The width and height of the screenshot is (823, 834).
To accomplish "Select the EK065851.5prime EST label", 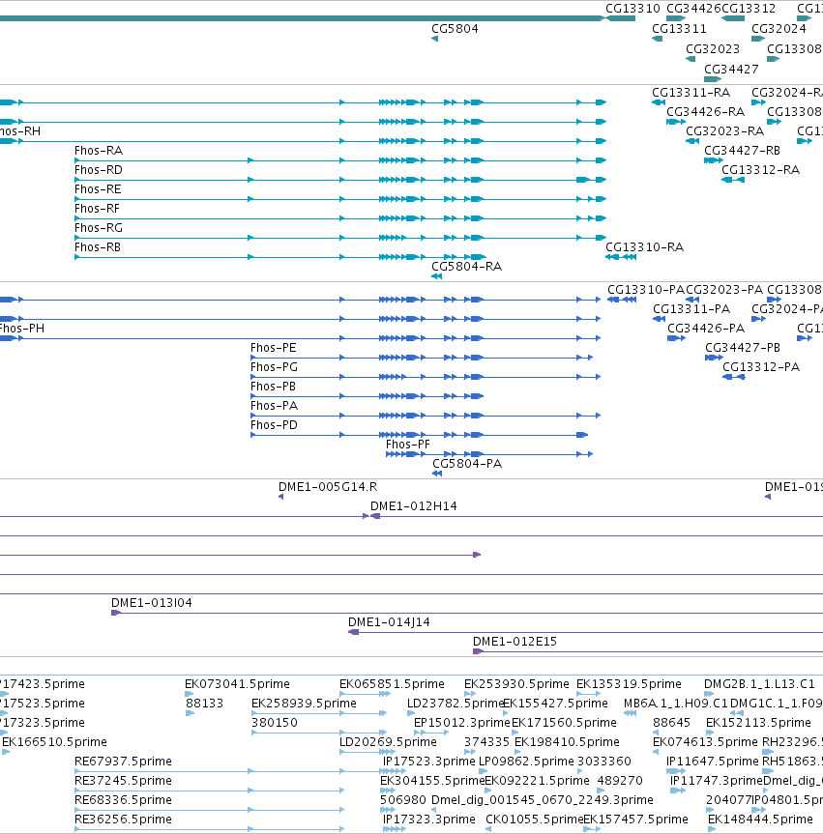I will [x=392, y=684].
